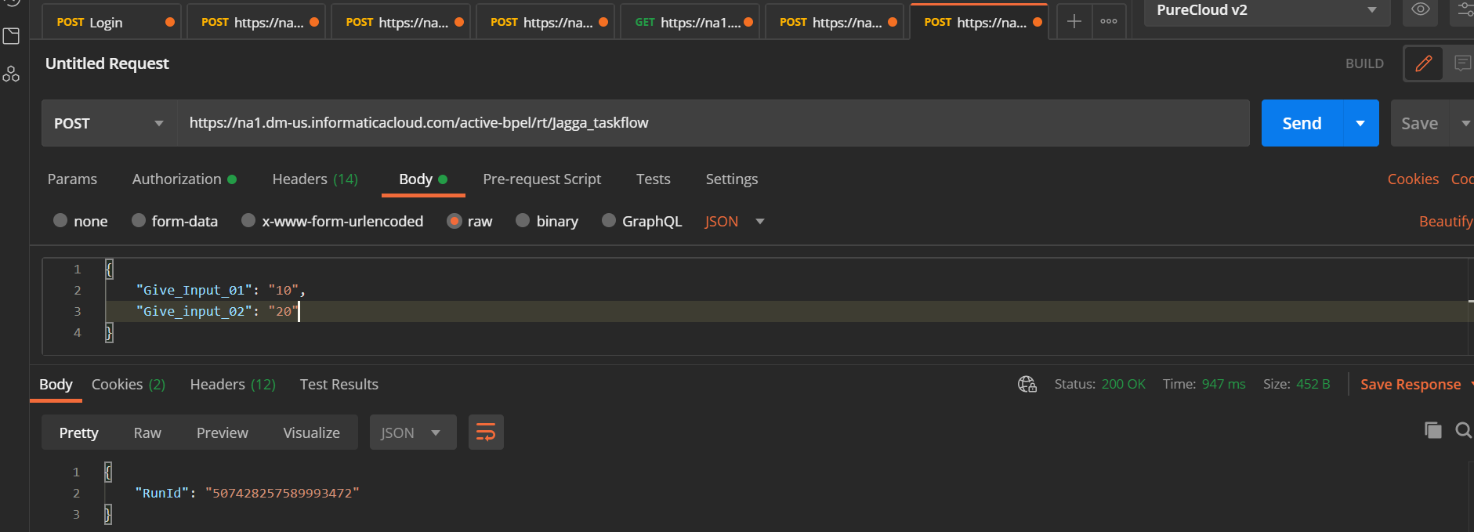Screen dimensions: 1474x532
Task: Open the Cookies link
Action: (x=1413, y=179)
